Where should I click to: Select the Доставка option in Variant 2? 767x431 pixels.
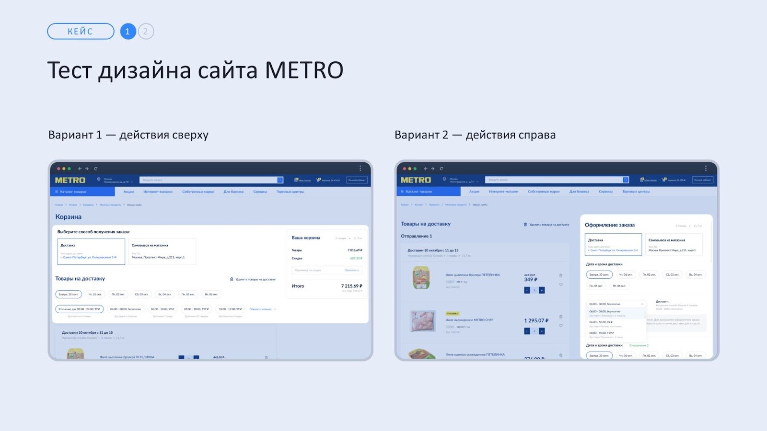[613, 245]
